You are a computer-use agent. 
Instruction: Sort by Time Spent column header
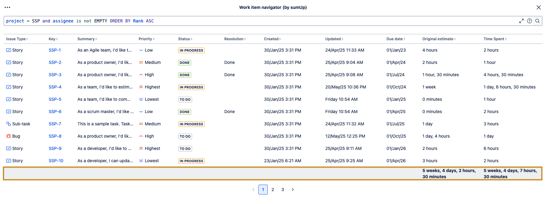click(495, 39)
